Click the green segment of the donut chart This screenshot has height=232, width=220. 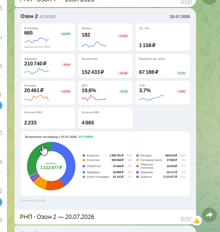tap(32, 160)
